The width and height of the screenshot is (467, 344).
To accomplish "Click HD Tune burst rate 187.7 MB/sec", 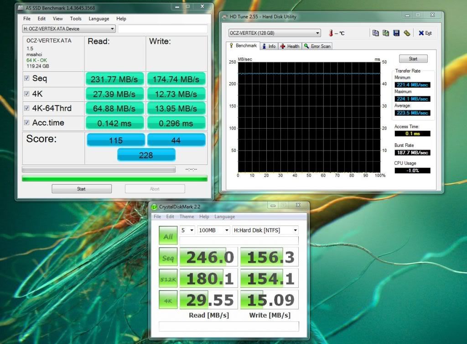I will click(x=412, y=152).
